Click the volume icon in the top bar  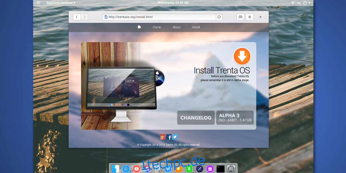[299, 3]
